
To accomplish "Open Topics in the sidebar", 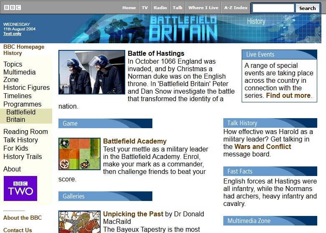I will pyautogui.click(x=13, y=64).
